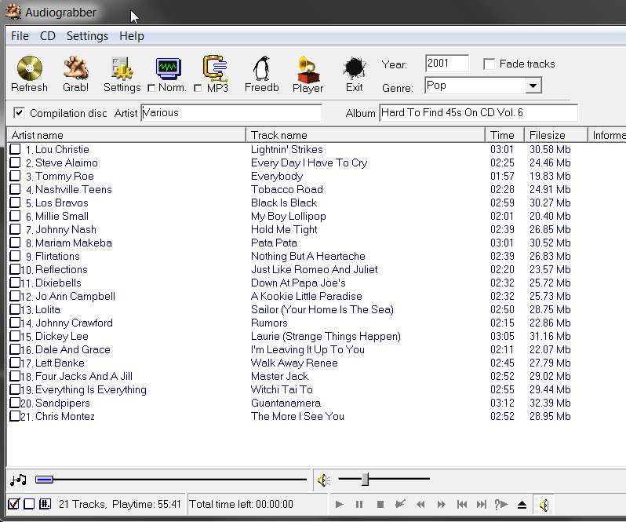Start ripping with the Grab! icon
The image size is (626, 522).
[76, 68]
